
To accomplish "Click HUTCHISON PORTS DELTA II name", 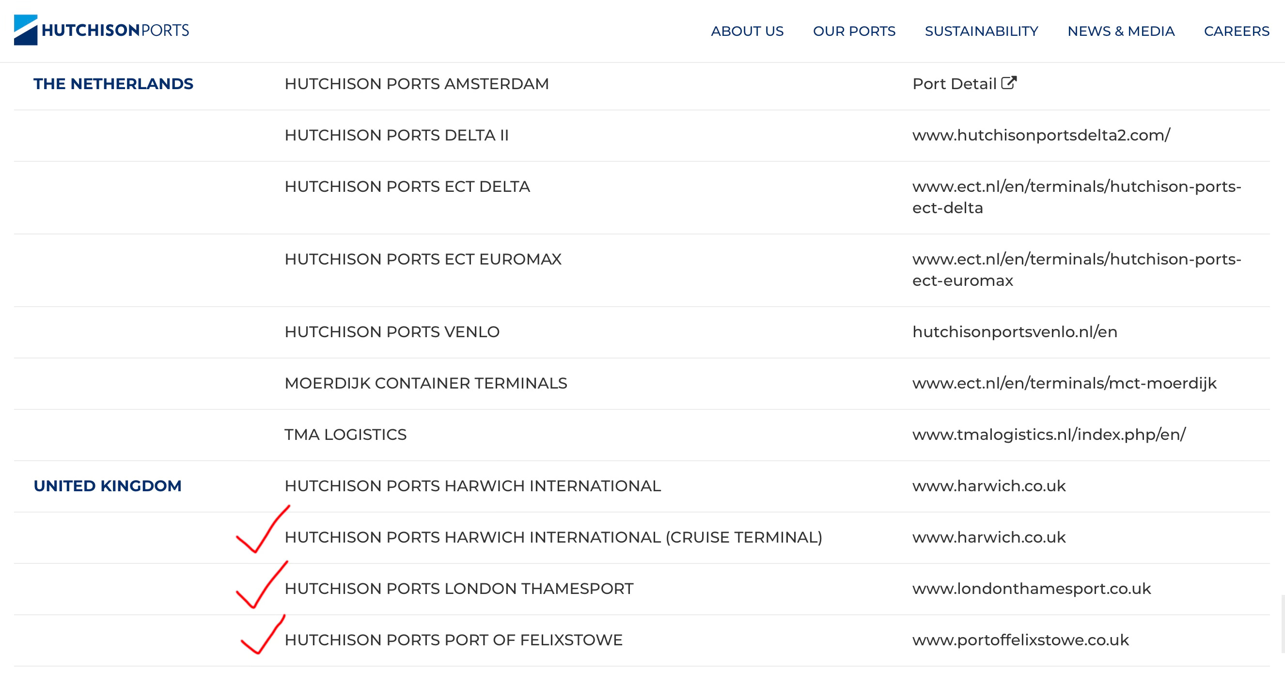I will pos(396,135).
